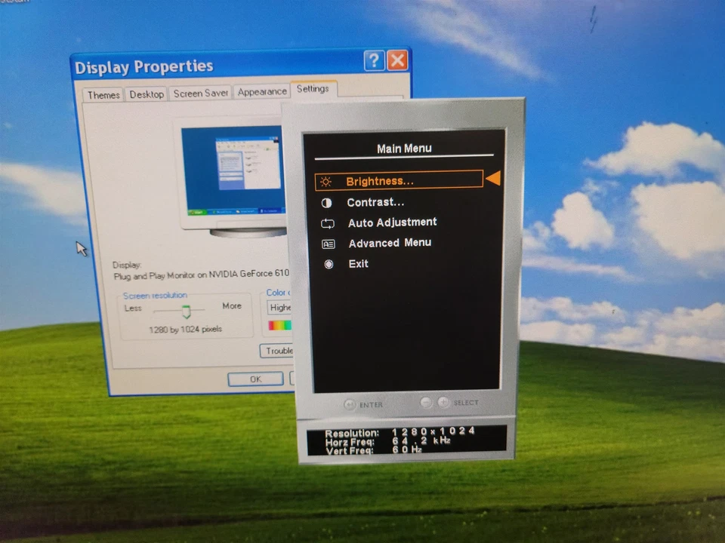Click the Help question mark icon

[374, 60]
